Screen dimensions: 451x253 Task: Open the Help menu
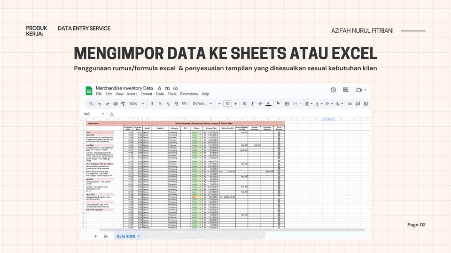[205, 94]
